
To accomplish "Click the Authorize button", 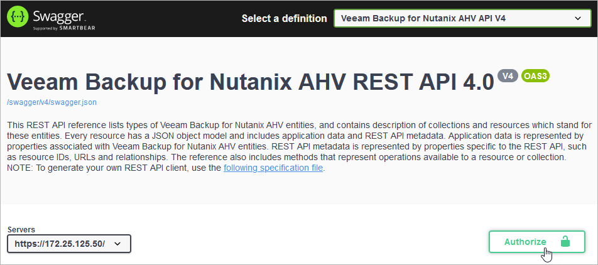I will (537, 242).
